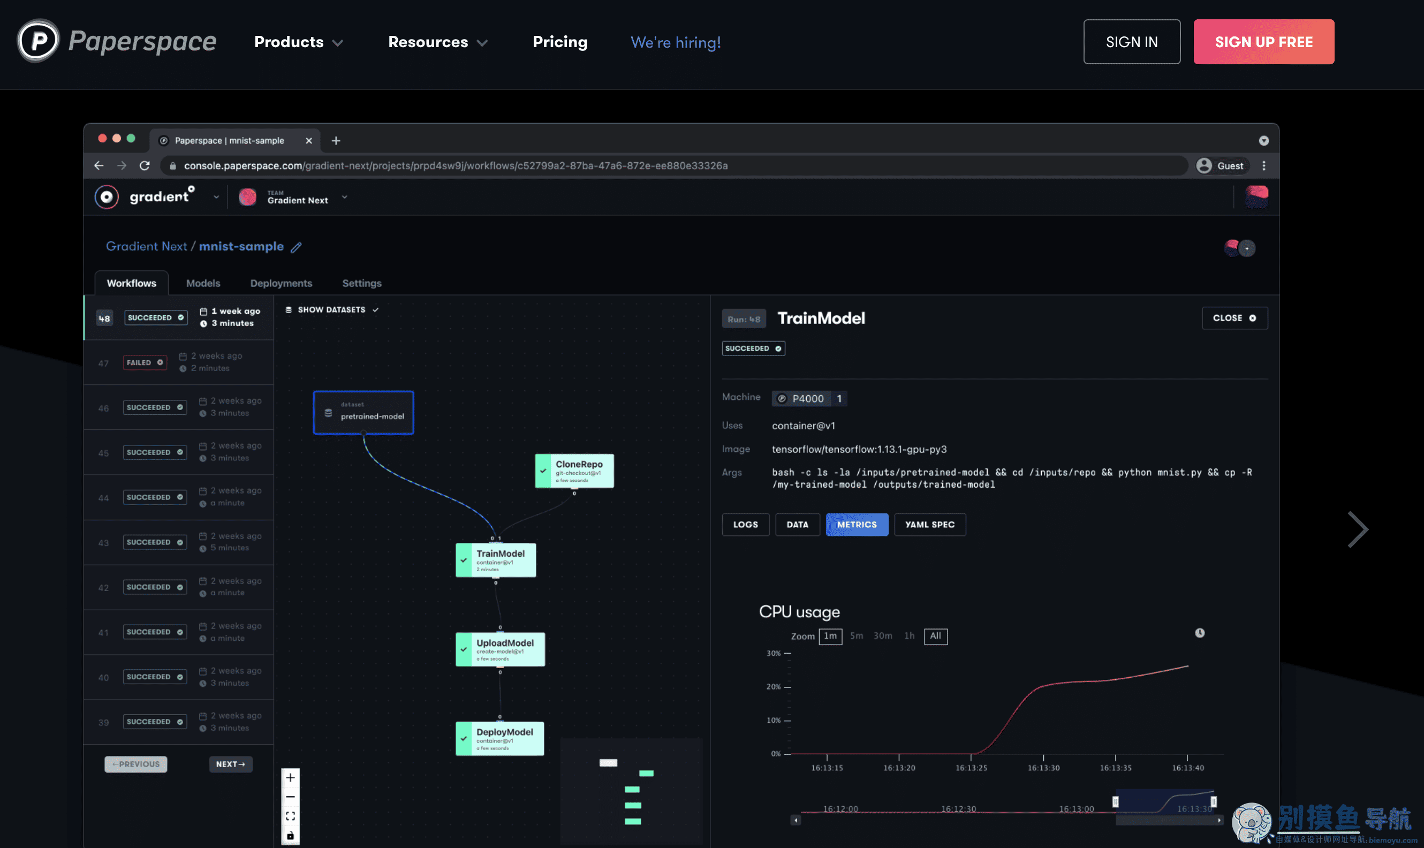Screen dimensions: 1424x848
Task: Set chart zoom to All
Action: pyautogui.click(x=935, y=636)
